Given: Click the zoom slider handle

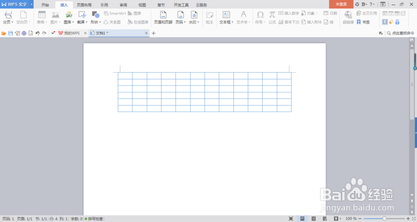Looking at the screenshot, I should pos(384,219).
